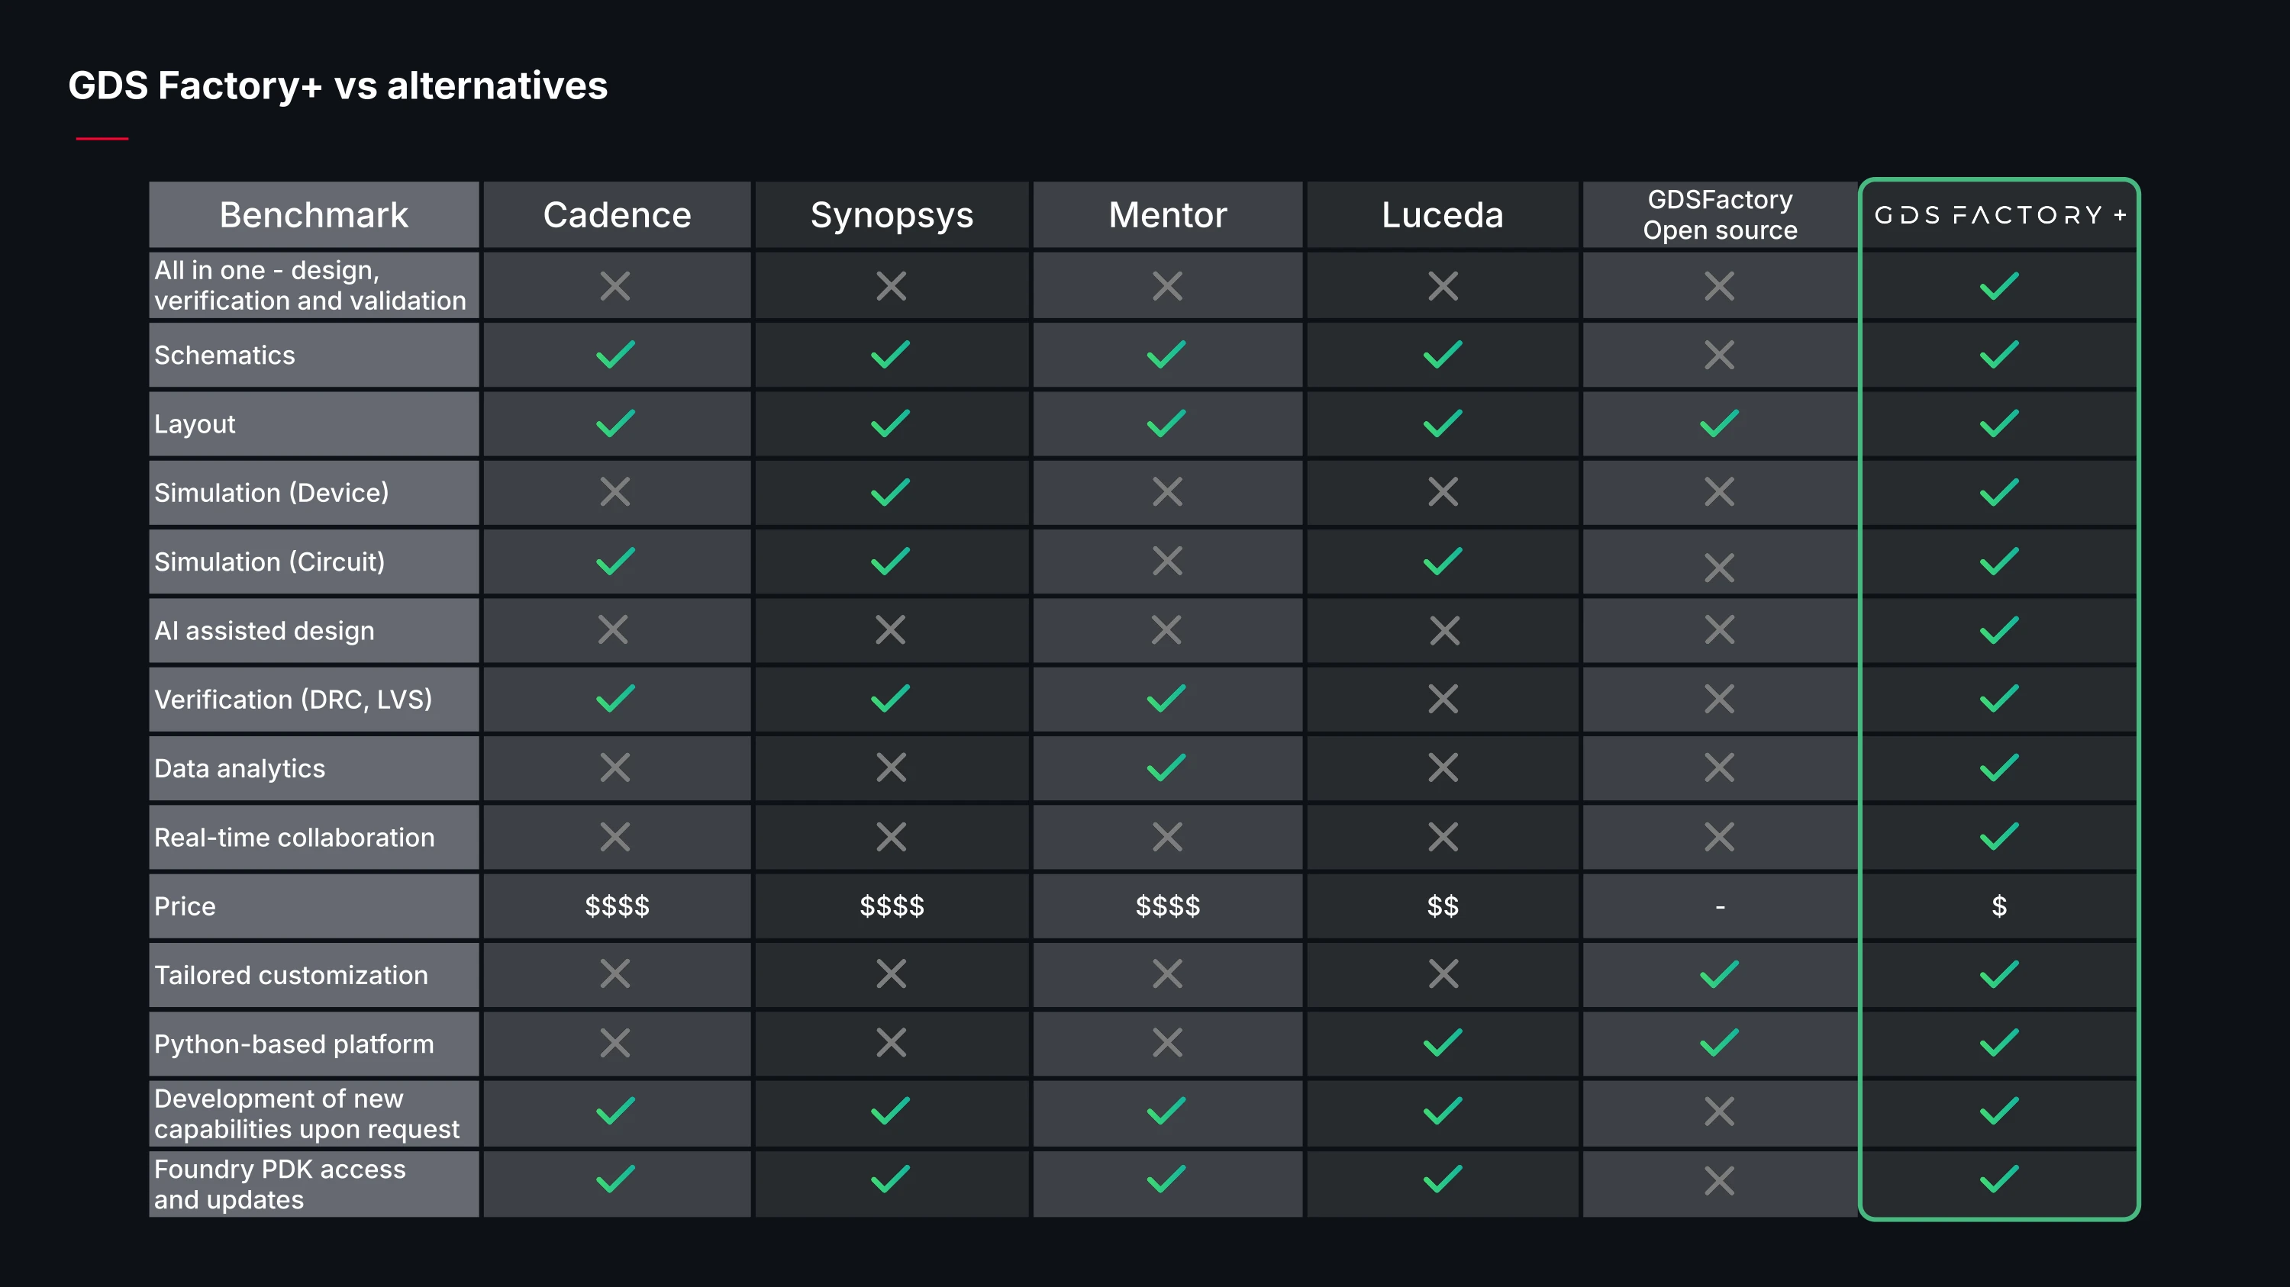The width and height of the screenshot is (2290, 1287).
Task: Click the X mark for GDSFactory Open source Simulation (Circuit)
Action: pos(1719,568)
